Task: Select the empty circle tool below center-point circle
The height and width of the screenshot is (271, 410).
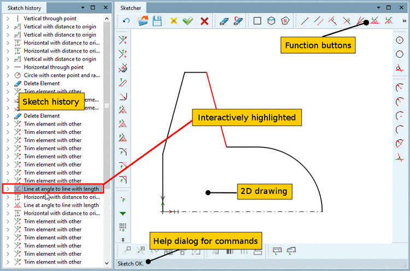Action: click(x=400, y=54)
